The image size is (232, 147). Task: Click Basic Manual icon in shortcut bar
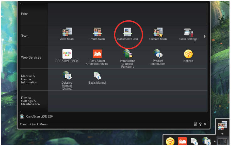[195, 142]
